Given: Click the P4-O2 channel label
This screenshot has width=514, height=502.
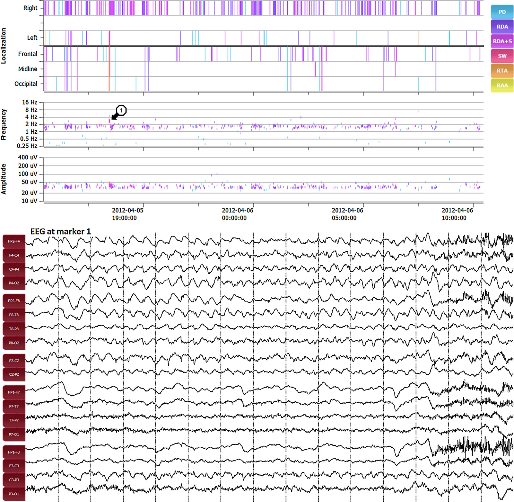Looking at the screenshot, I should [x=14, y=283].
